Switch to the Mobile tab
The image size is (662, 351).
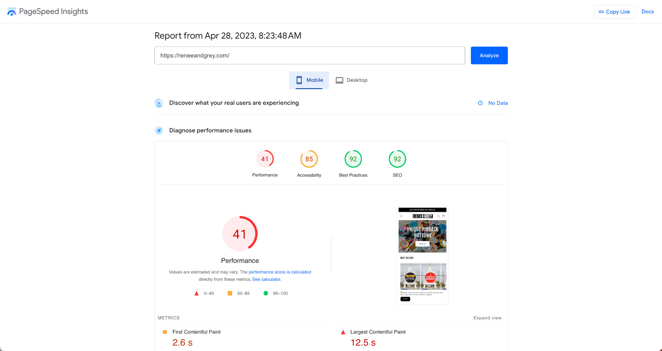coord(309,80)
